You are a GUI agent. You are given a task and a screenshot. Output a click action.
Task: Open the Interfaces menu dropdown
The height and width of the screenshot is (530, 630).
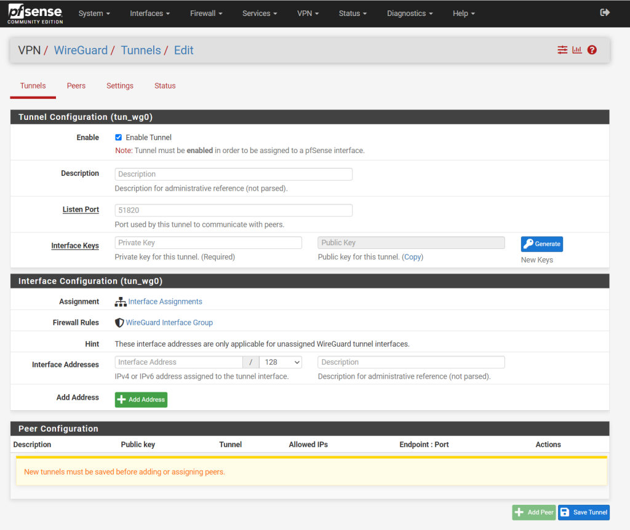(x=150, y=14)
